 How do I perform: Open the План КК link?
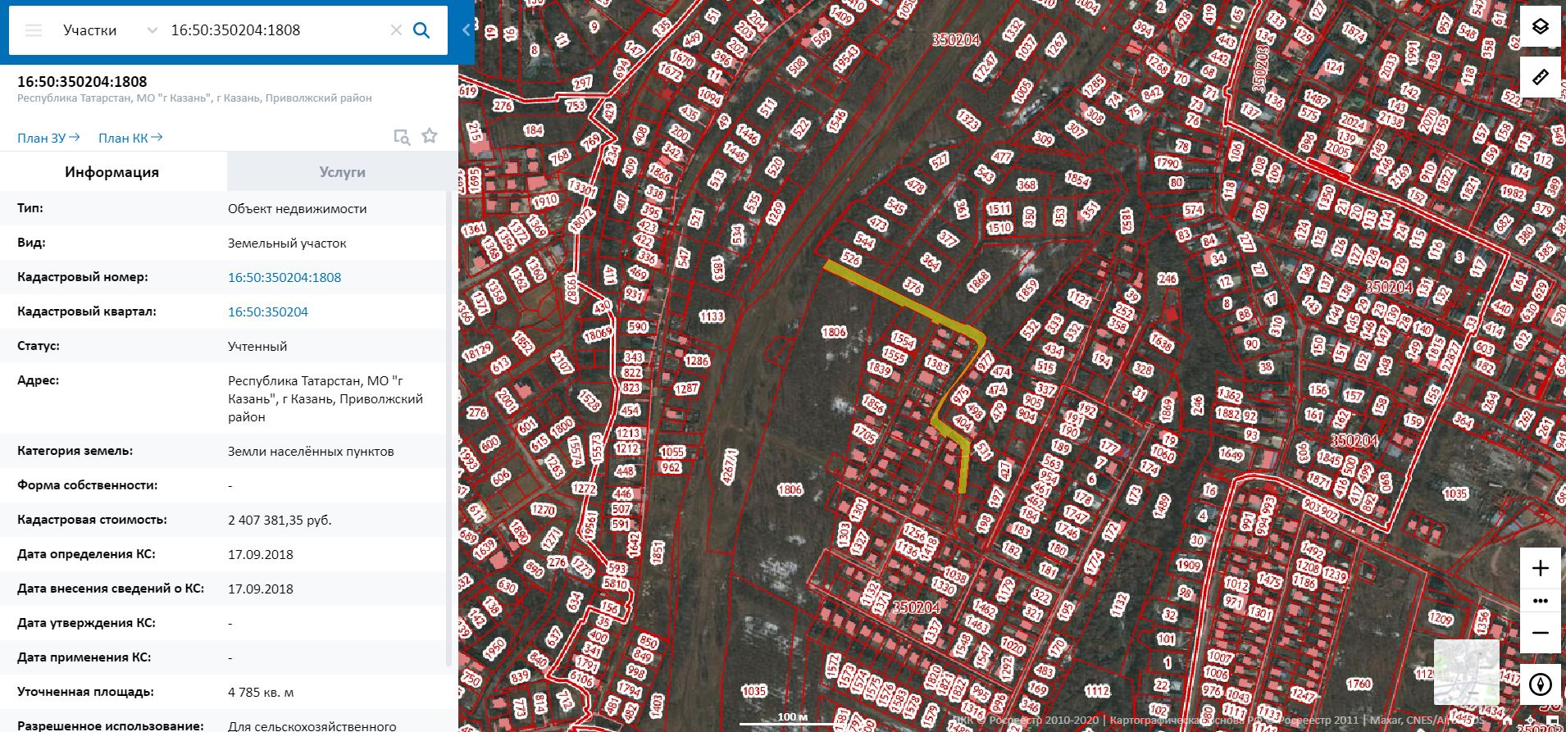point(130,138)
